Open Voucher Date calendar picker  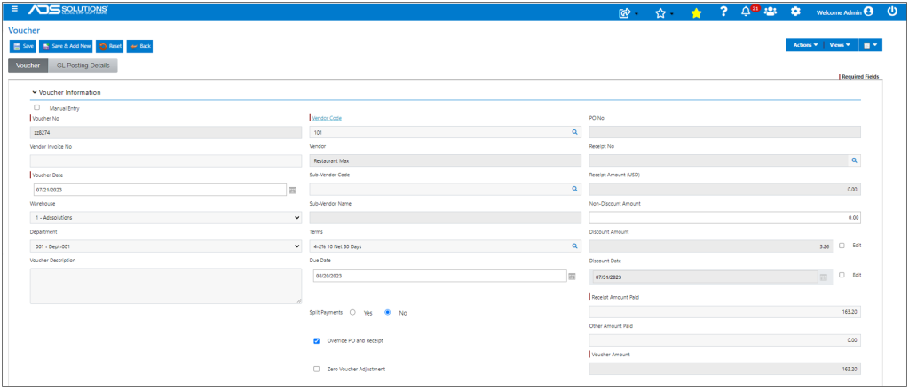click(293, 190)
